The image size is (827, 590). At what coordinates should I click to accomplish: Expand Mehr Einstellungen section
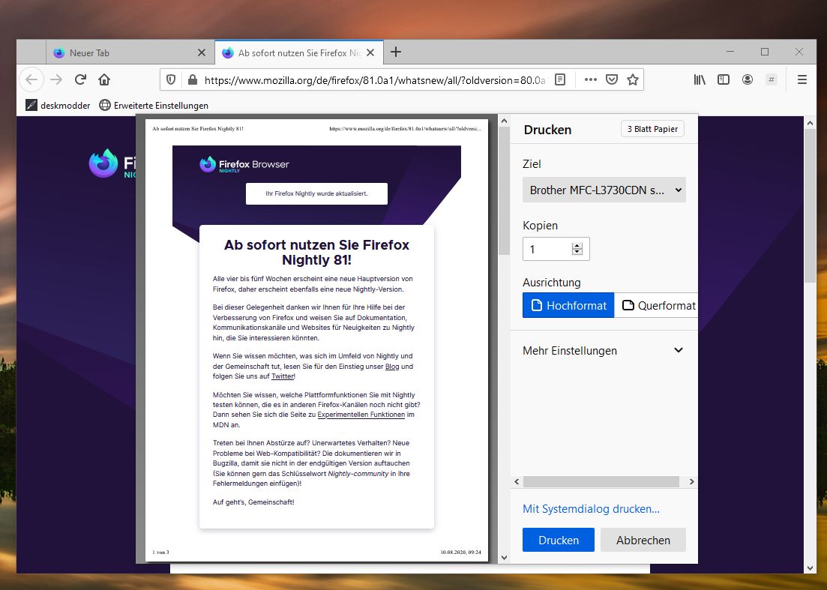[x=604, y=351]
